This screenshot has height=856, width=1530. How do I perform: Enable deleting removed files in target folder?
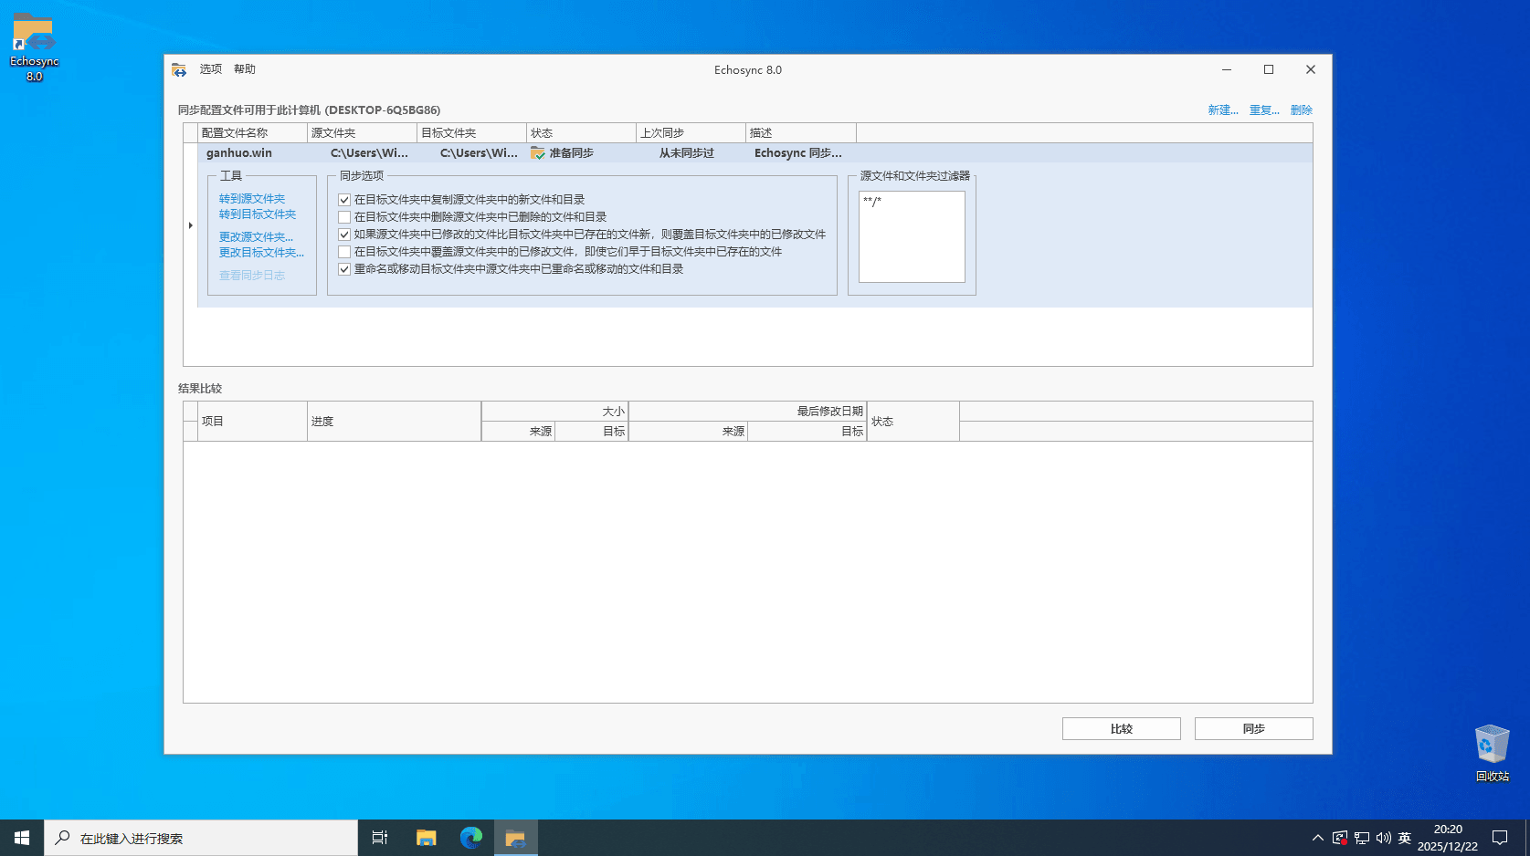coord(344,217)
